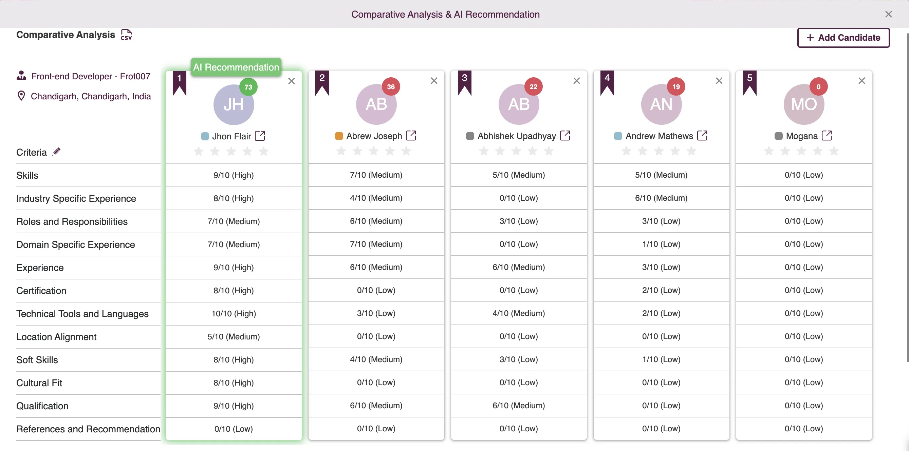Click Chandigarh, Chandigarh, India location text
The image size is (909, 451).
[91, 96]
